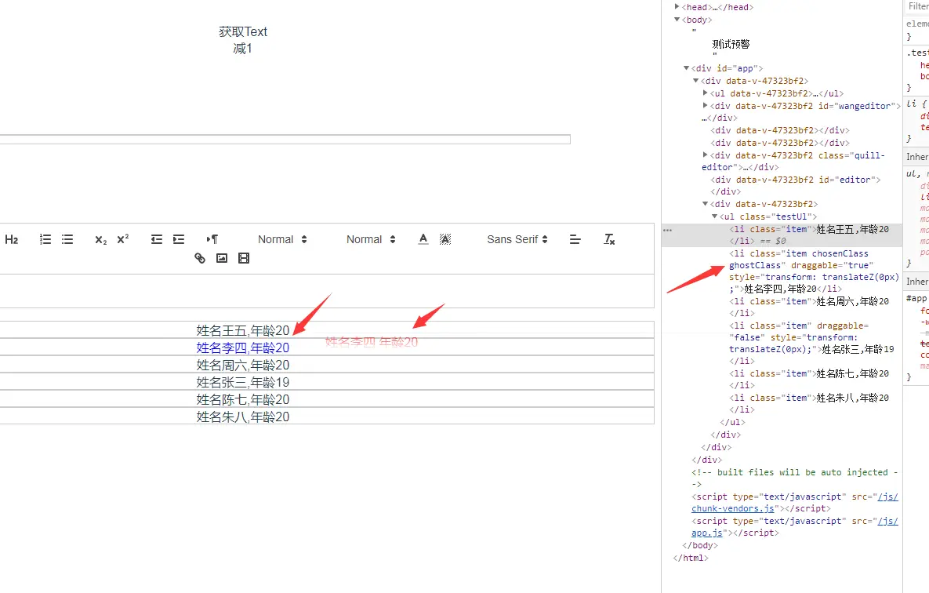Toggle right-to-left text direction
Screen dimensions: 929x593
click(x=212, y=239)
